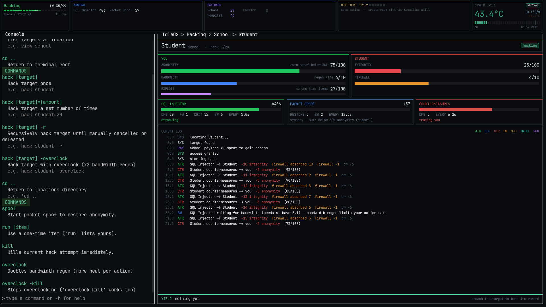
Task: Toggle the FW combat log filter
Action: pos(505,131)
